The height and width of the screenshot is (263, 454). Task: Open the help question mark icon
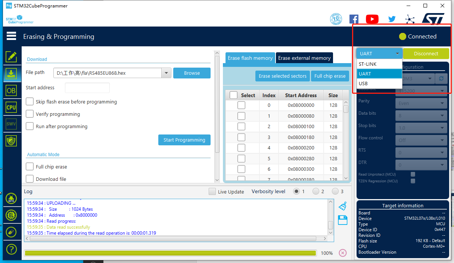pyautogui.click(x=11, y=249)
